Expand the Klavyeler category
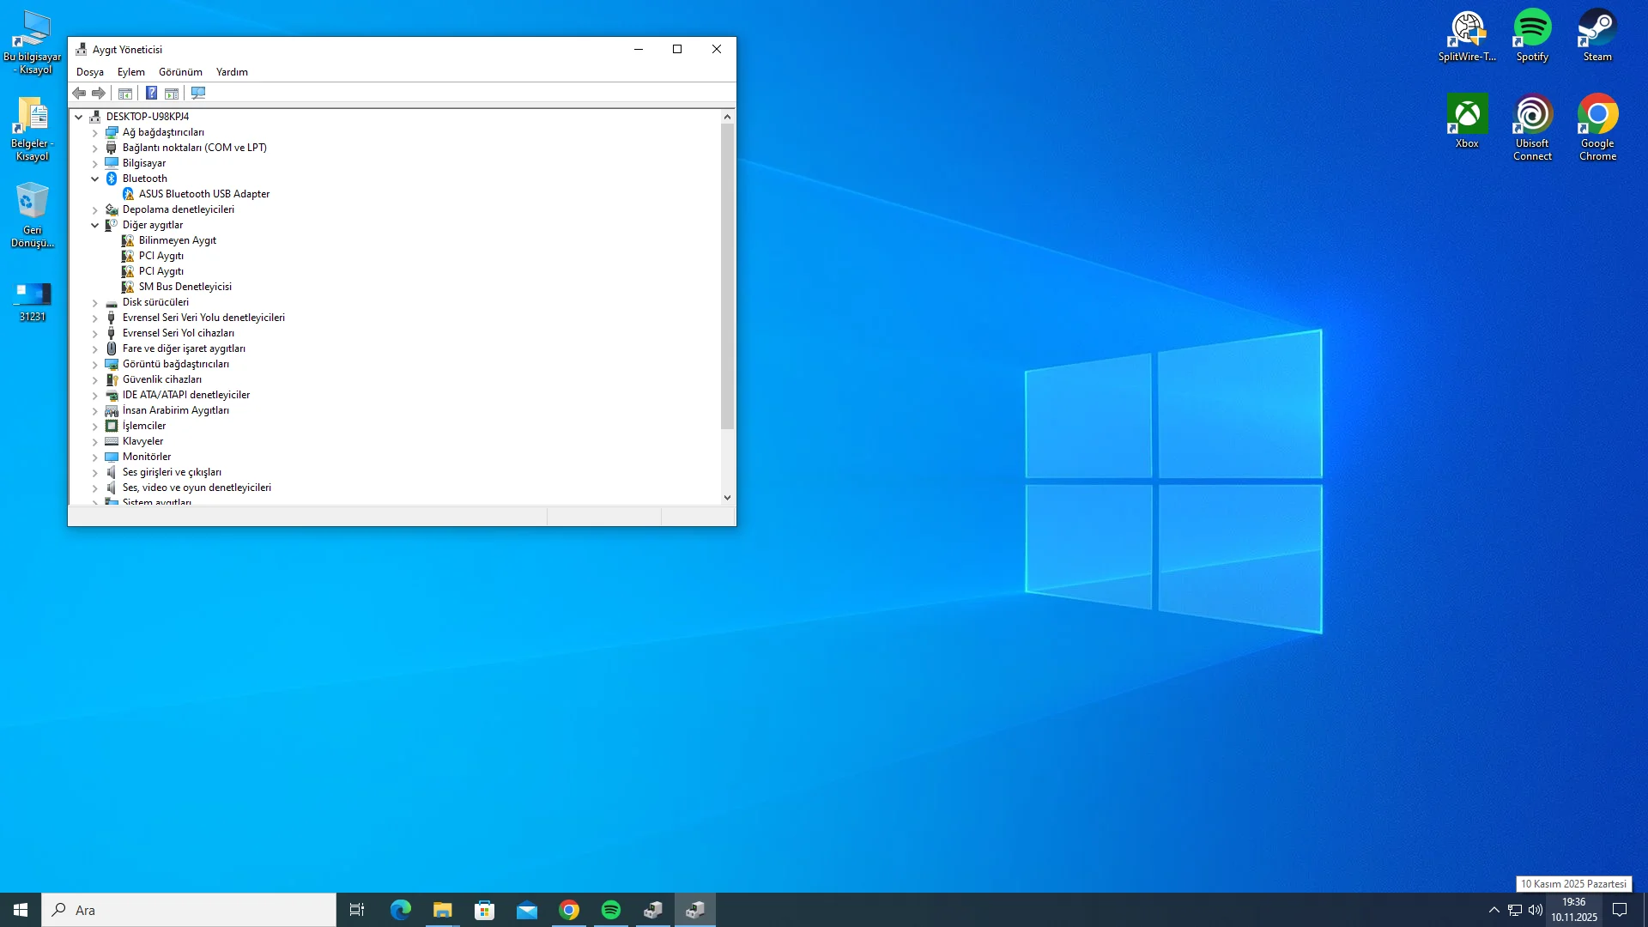Screen dimensions: 1648x927 coord(95,441)
